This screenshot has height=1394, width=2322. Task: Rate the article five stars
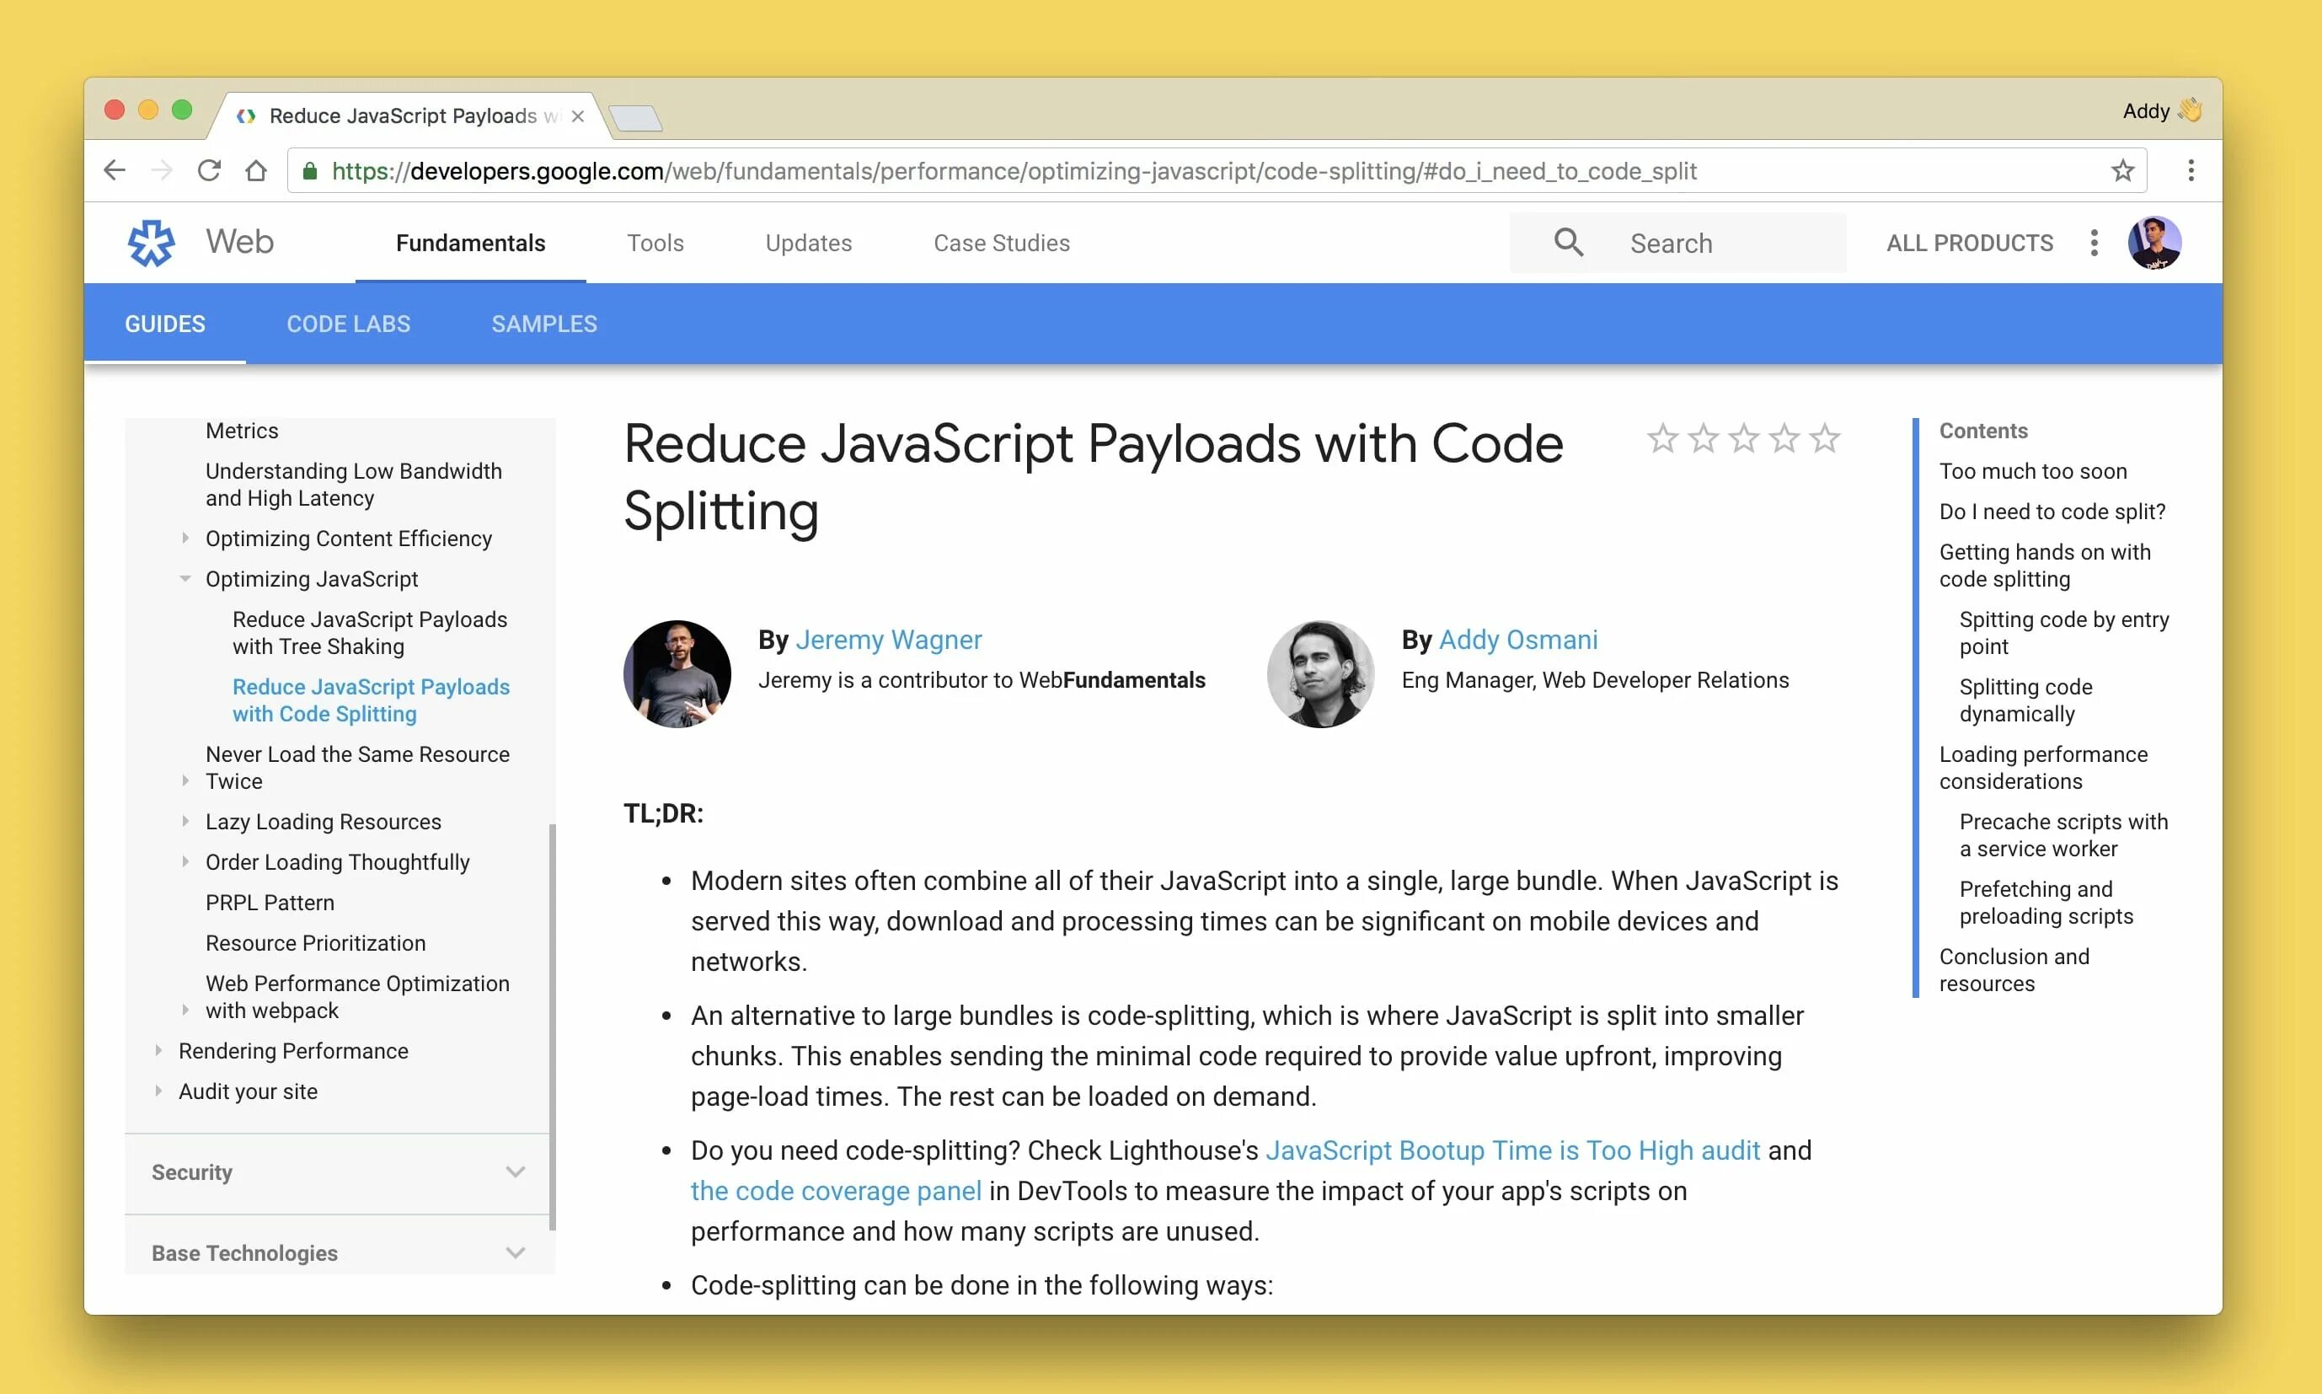(1824, 437)
